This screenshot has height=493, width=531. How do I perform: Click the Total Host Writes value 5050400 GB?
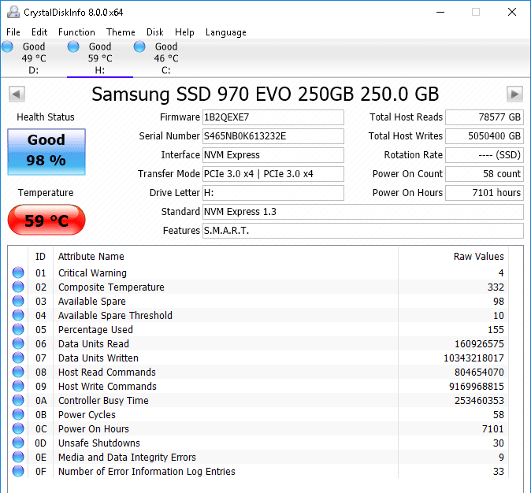pos(485,136)
